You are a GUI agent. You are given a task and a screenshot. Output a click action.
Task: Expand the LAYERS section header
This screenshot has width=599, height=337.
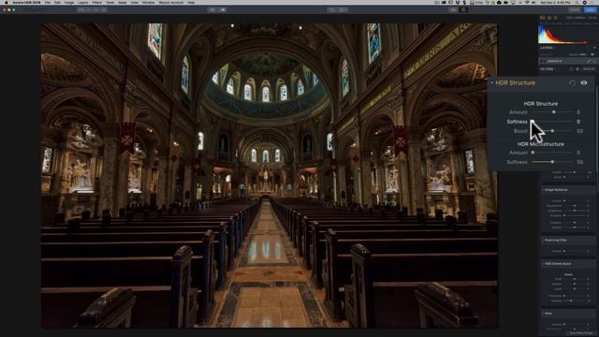pos(548,48)
